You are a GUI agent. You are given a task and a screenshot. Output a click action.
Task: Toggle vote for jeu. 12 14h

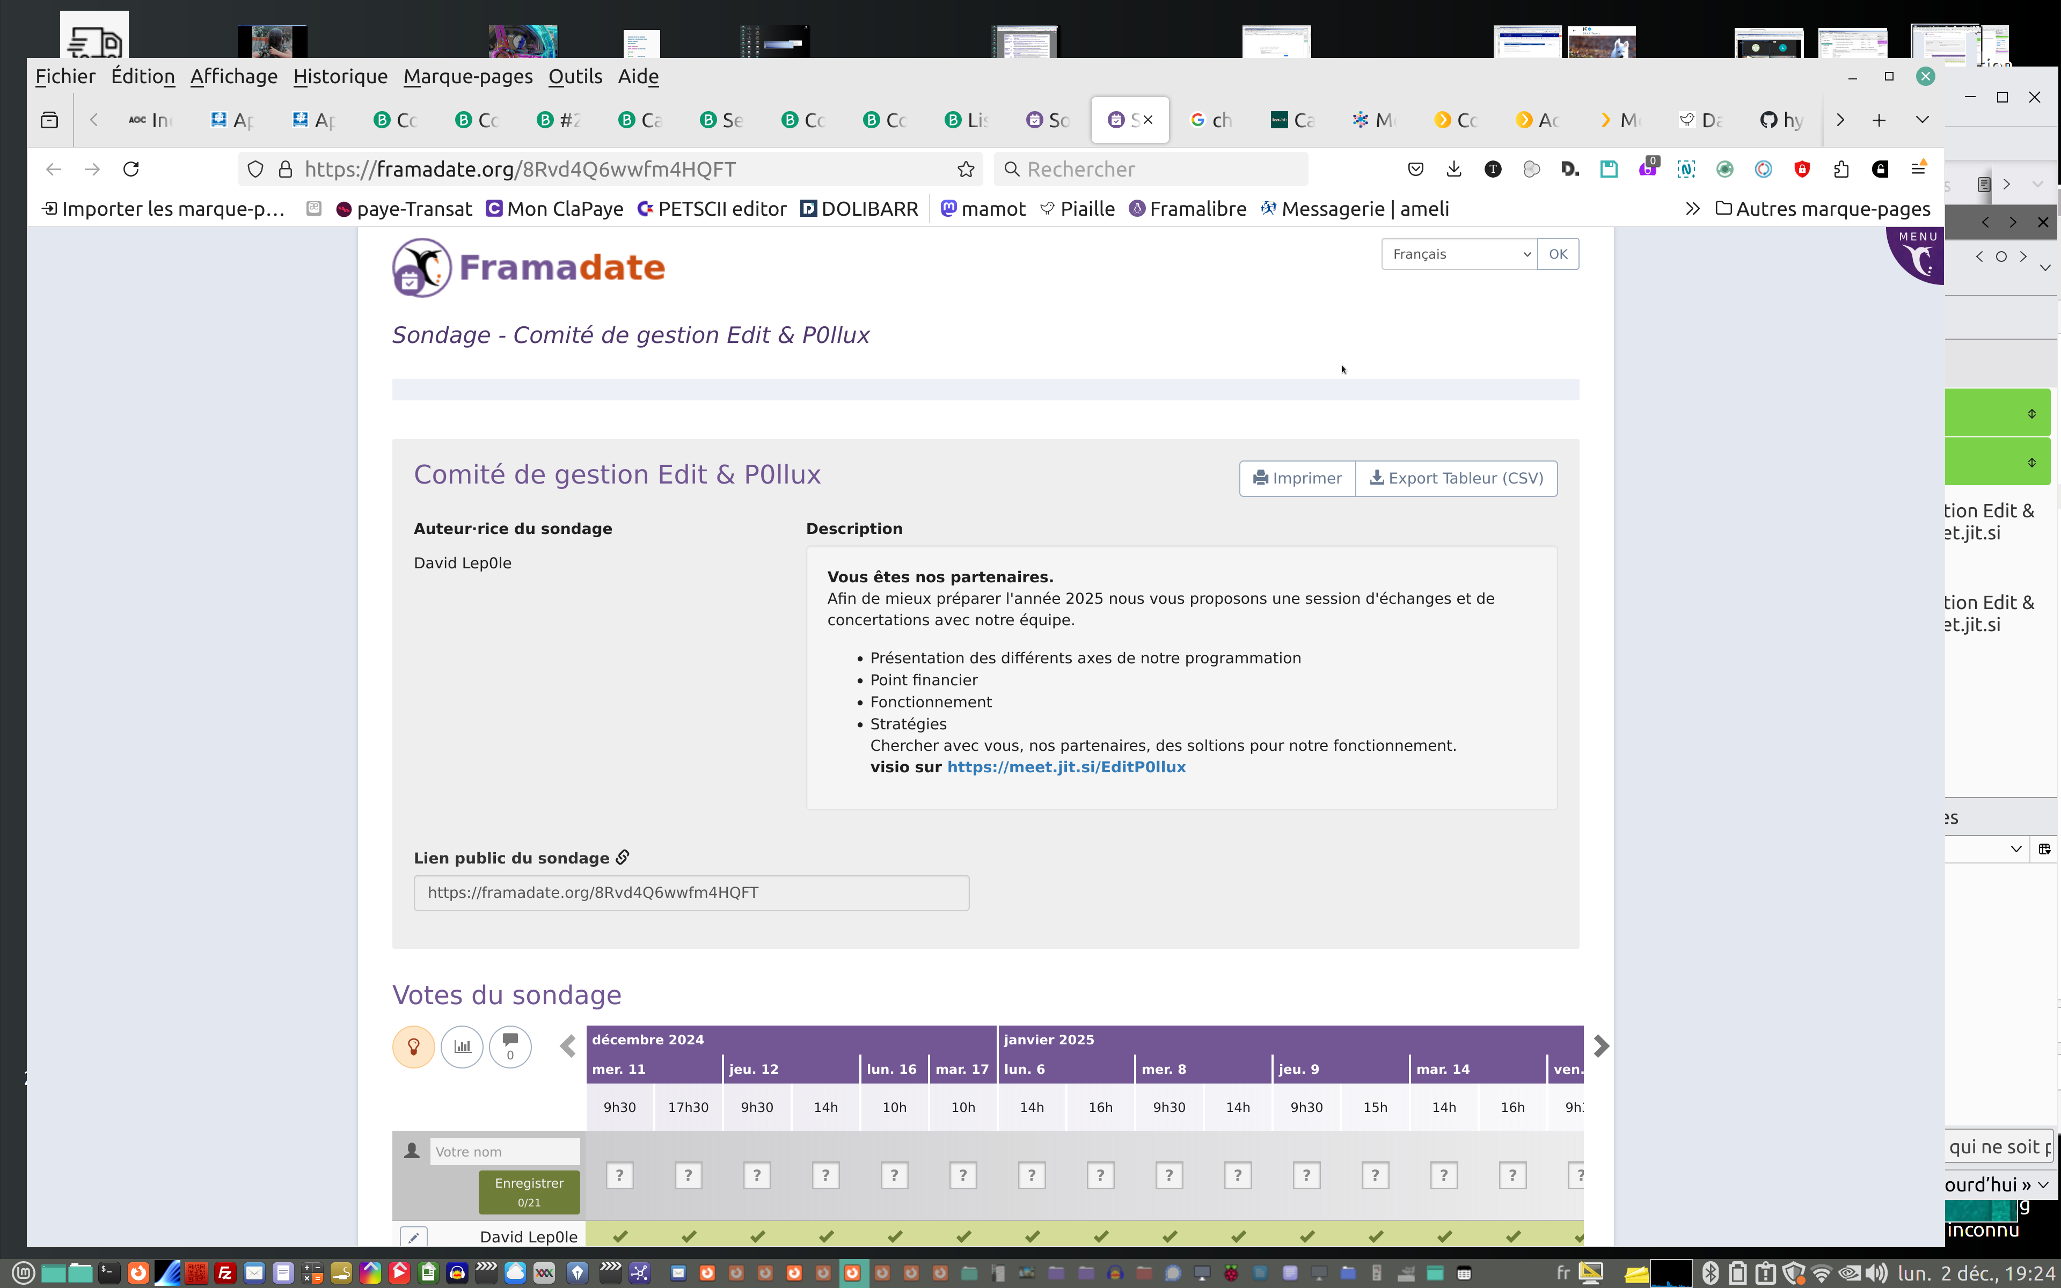coord(825,1175)
